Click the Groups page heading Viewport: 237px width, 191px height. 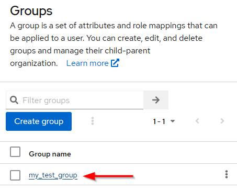point(31,11)
